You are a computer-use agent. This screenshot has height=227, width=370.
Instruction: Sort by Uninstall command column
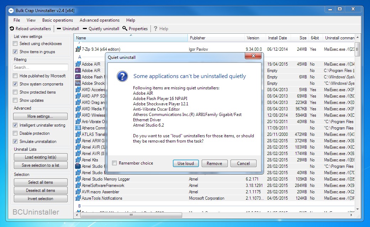click(339, 38)
